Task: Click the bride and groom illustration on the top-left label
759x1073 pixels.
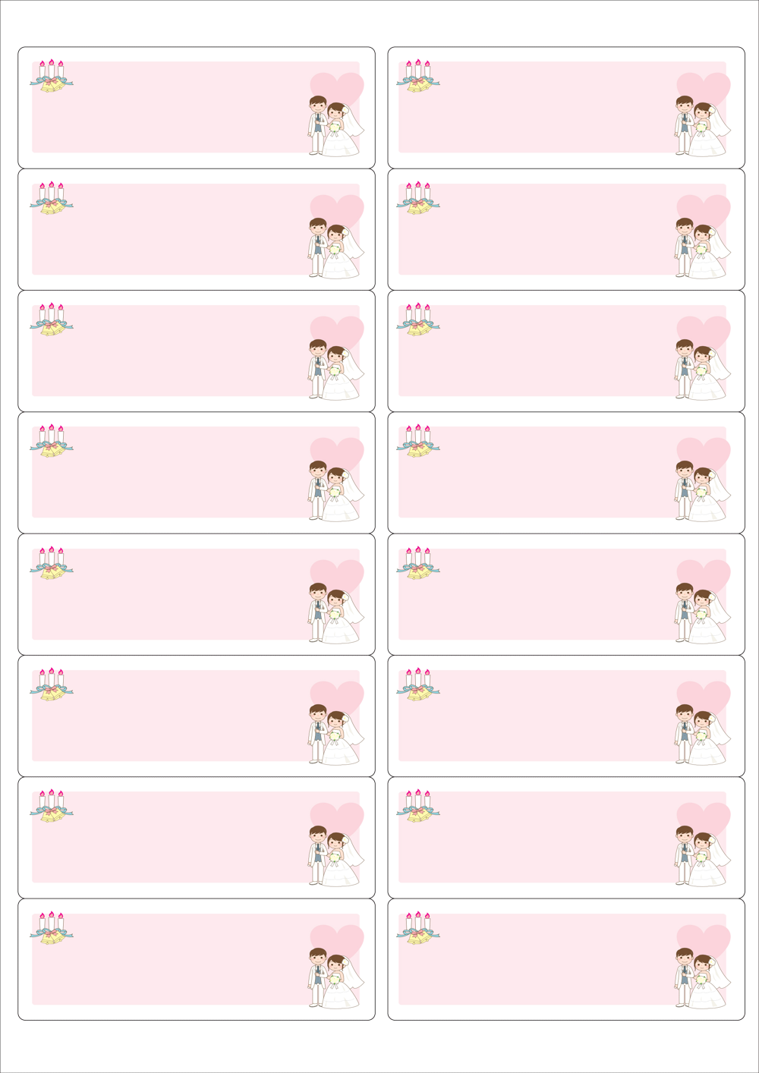Action: [x=335, y=126]
